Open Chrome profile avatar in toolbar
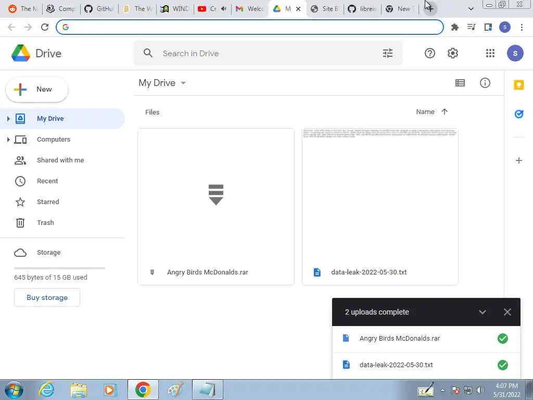533x400 pixels. click(505, 27)
